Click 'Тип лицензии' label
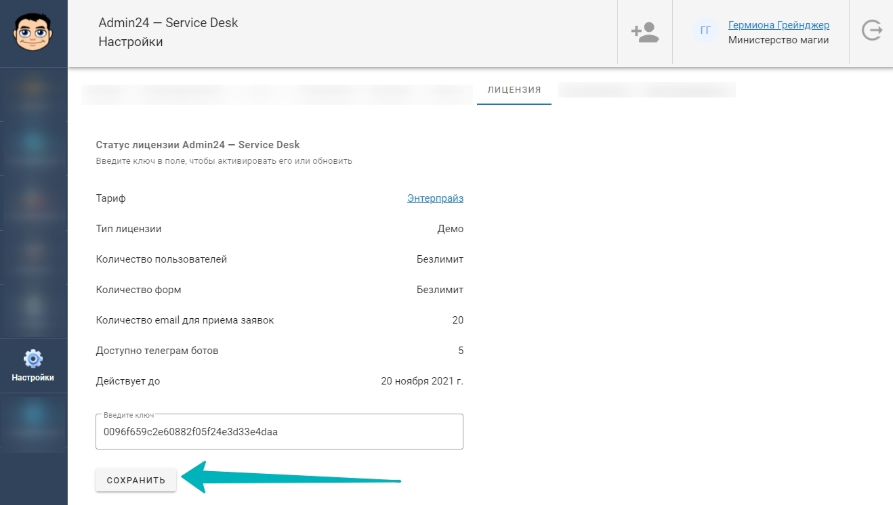This screenshot has width=893, height=505. click(x=129, y=229)
